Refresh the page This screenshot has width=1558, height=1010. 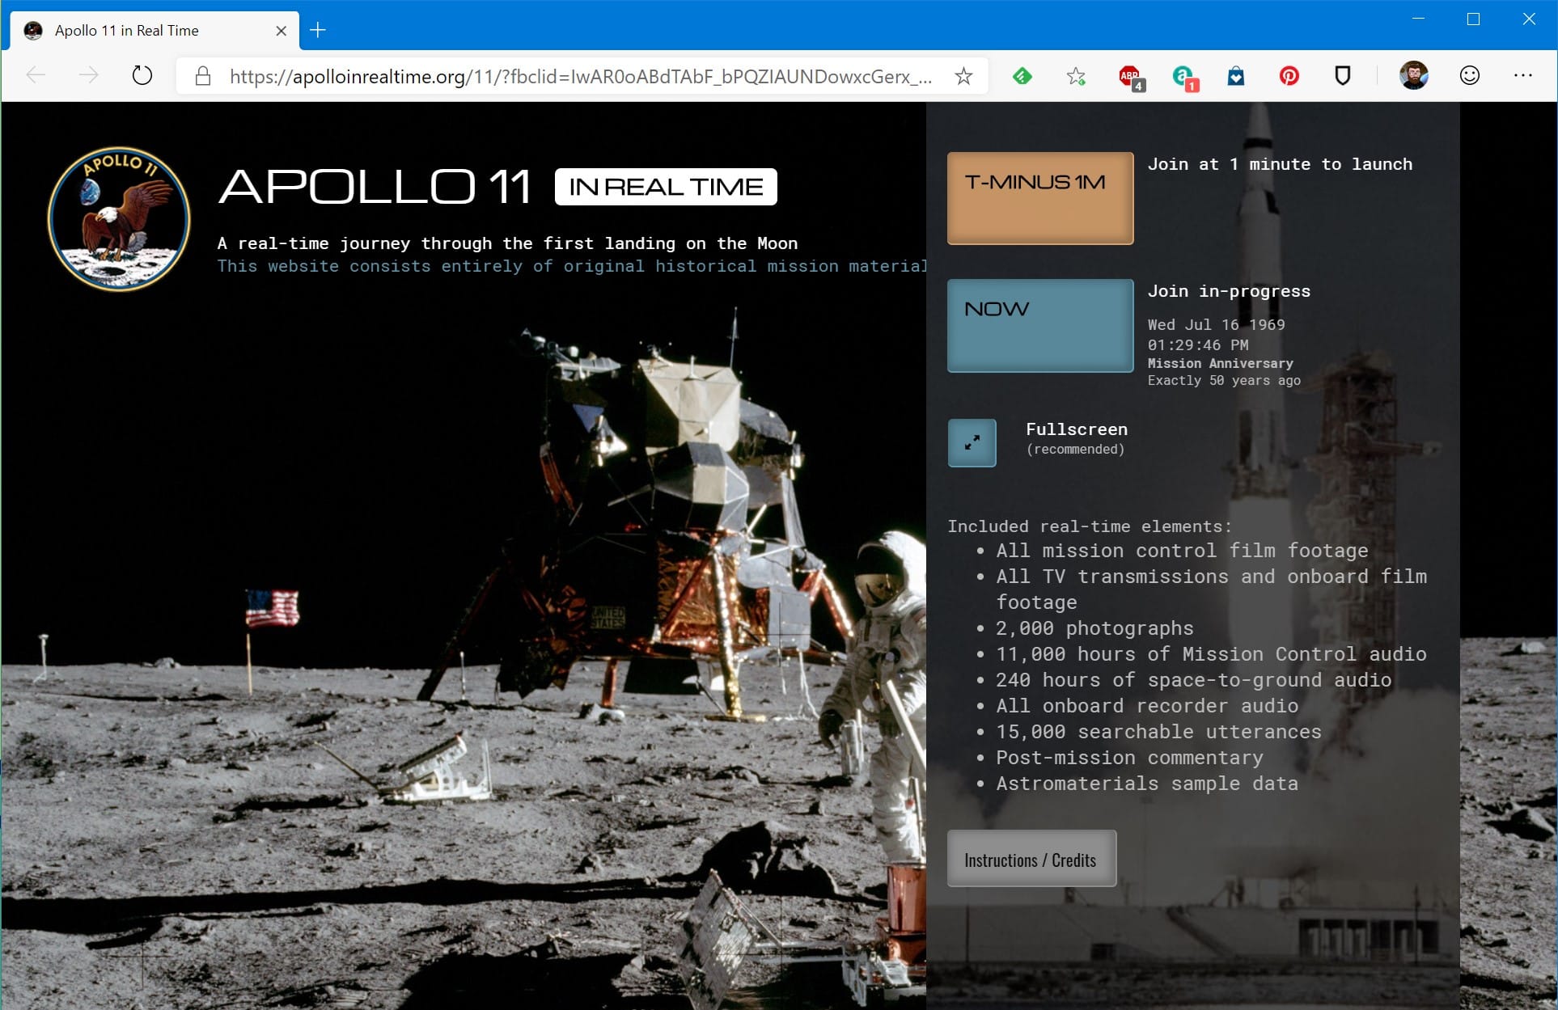tap(142, 76)
